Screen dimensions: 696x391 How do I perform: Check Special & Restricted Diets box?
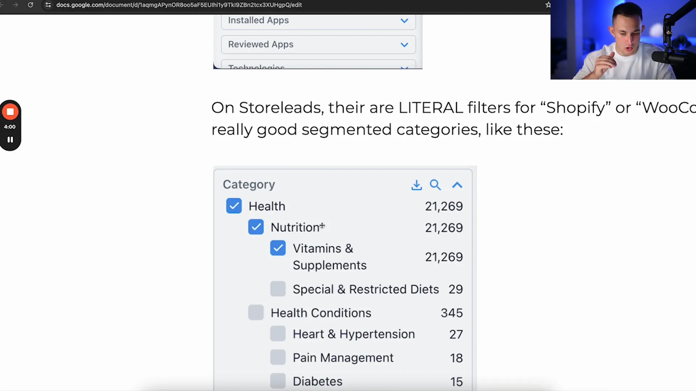[278, 289]
